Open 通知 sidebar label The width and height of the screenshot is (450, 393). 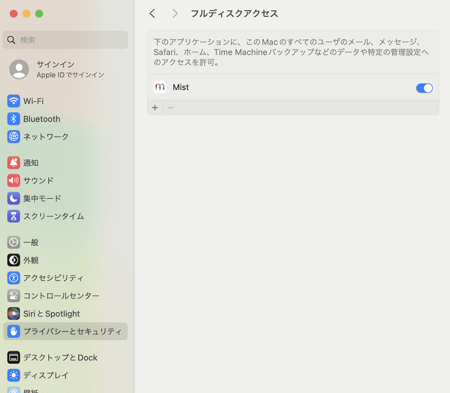click(x=31, y=163)
